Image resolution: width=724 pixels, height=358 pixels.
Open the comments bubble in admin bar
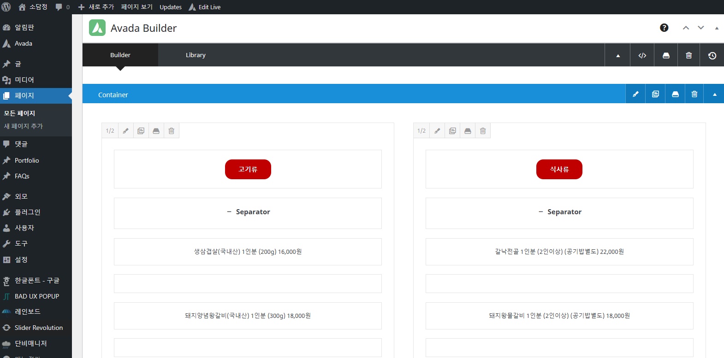pos(63,7)
